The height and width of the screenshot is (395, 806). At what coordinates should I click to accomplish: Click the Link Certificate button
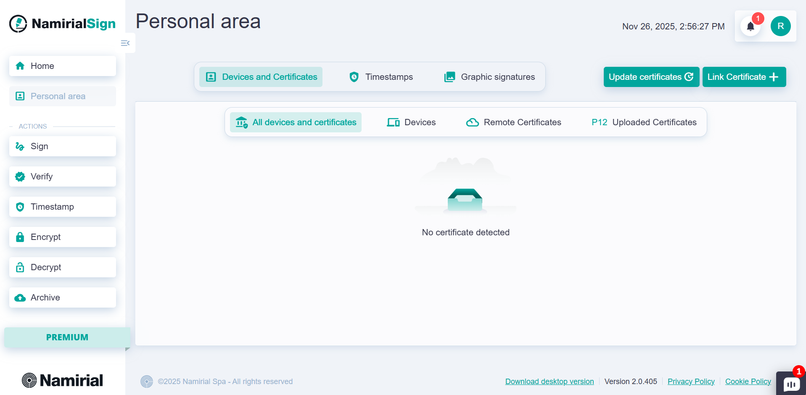(743, 77)
